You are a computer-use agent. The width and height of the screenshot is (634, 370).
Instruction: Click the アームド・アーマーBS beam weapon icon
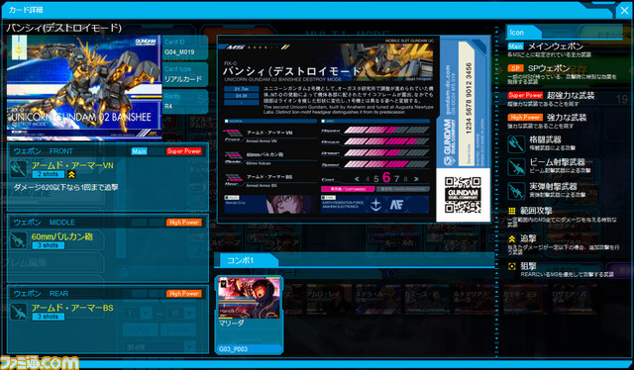click(19, 312)
